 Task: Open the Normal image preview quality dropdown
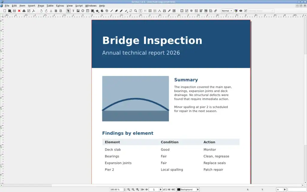coord(227,11)
